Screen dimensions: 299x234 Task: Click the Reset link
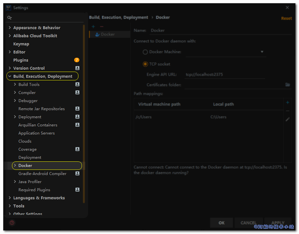[x=286, y=18]
